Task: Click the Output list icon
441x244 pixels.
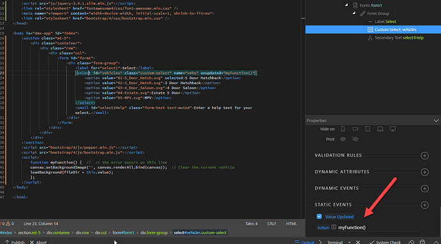Action: [297, 241]
